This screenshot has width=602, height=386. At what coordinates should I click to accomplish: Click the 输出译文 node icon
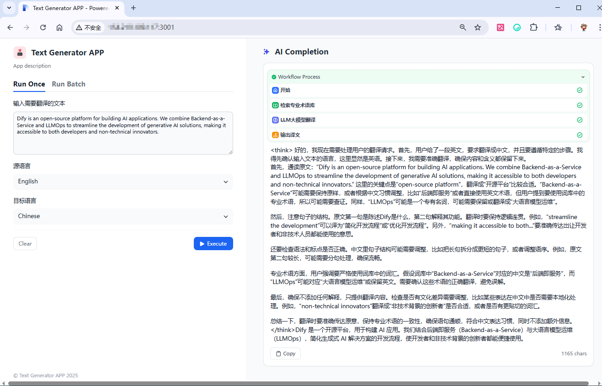(x=275, y=135)
